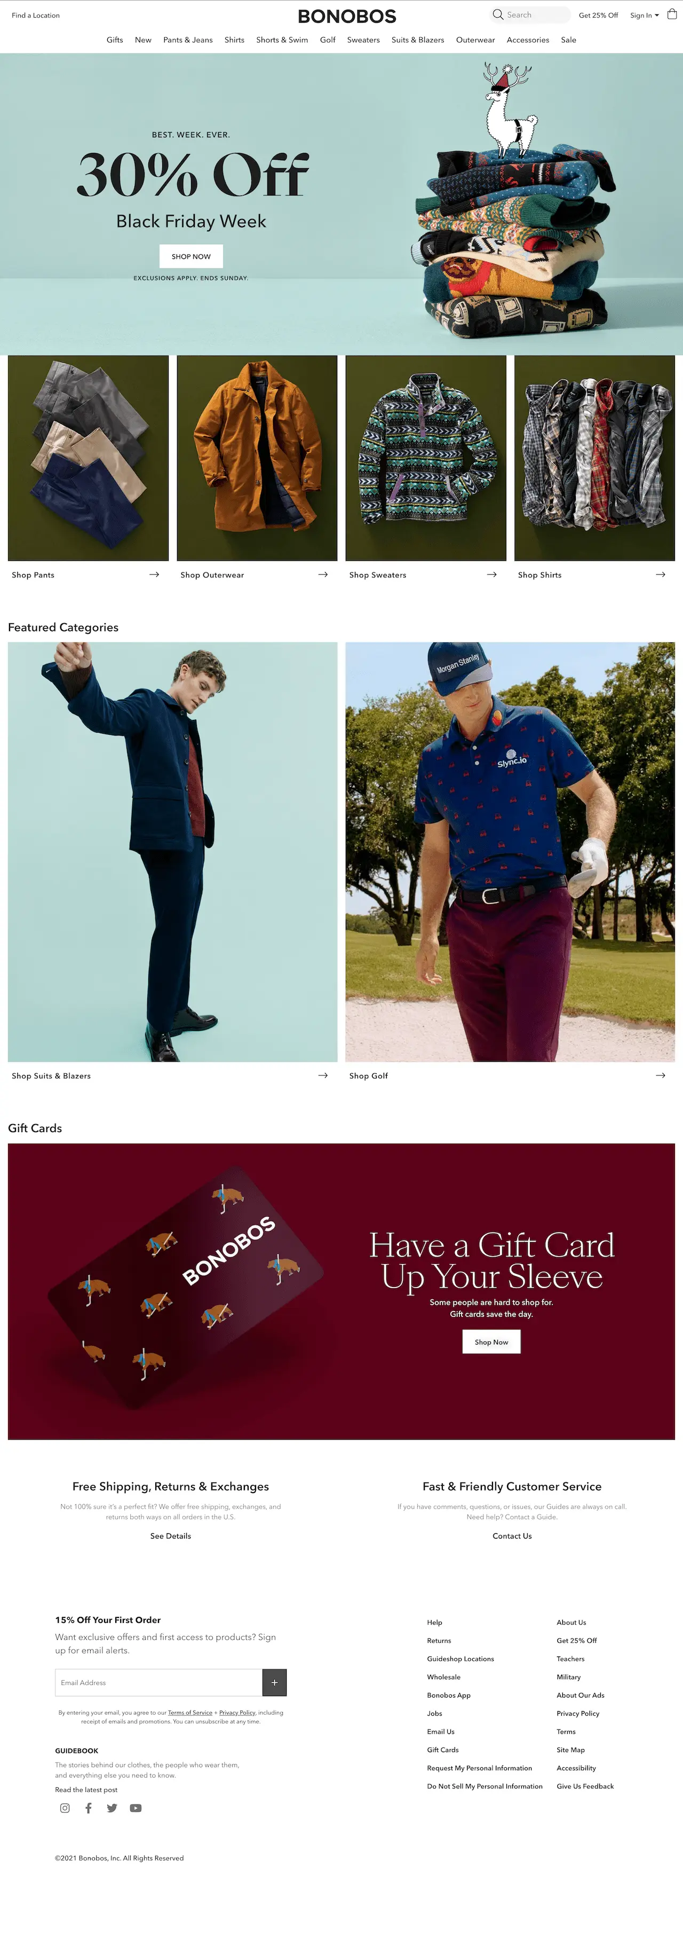Open Bonobos YouTube channel icon
683x1954 pixels.
tap(136, 1808)
